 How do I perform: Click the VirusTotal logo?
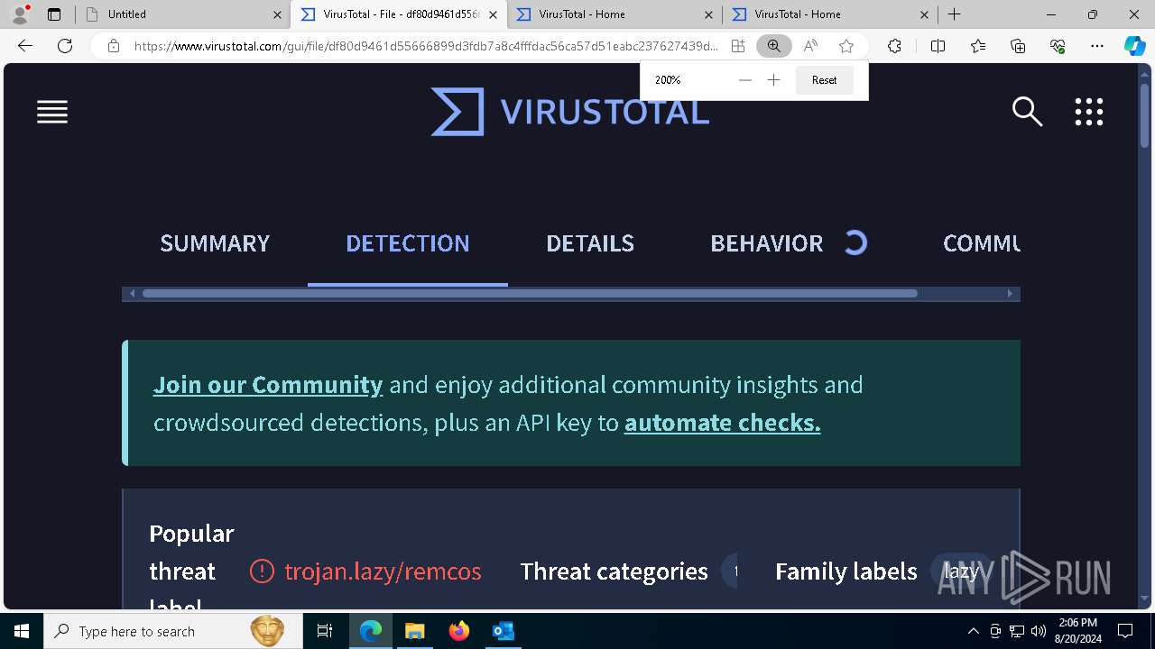[570, 112]
